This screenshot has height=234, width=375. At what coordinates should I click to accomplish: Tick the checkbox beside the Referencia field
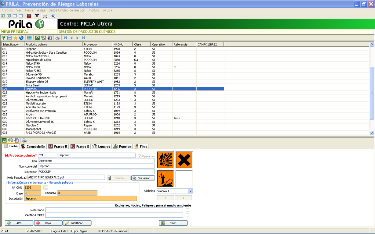pos(188,210)
